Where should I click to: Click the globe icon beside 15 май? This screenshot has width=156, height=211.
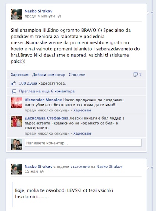pos(42,171)
